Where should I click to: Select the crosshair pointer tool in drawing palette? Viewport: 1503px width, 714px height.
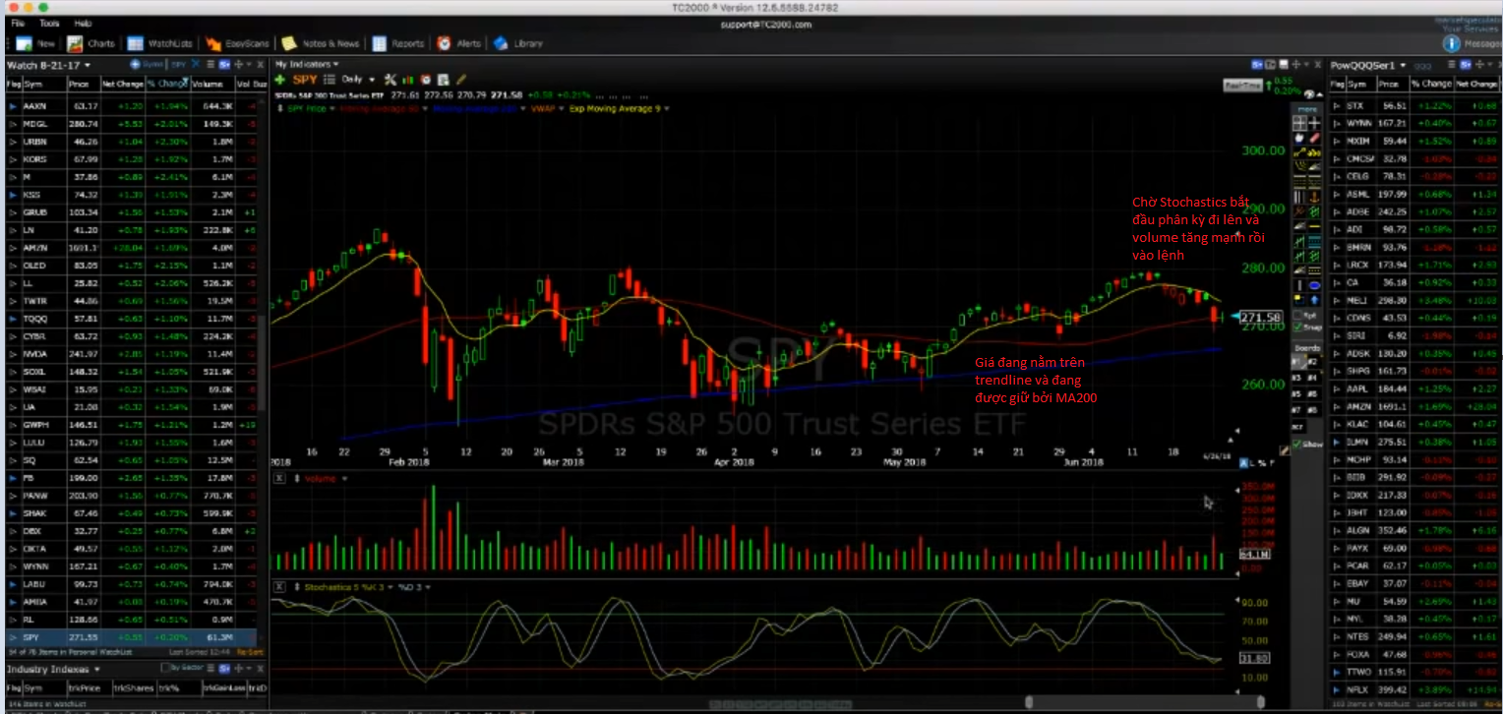coord(1313,124)
